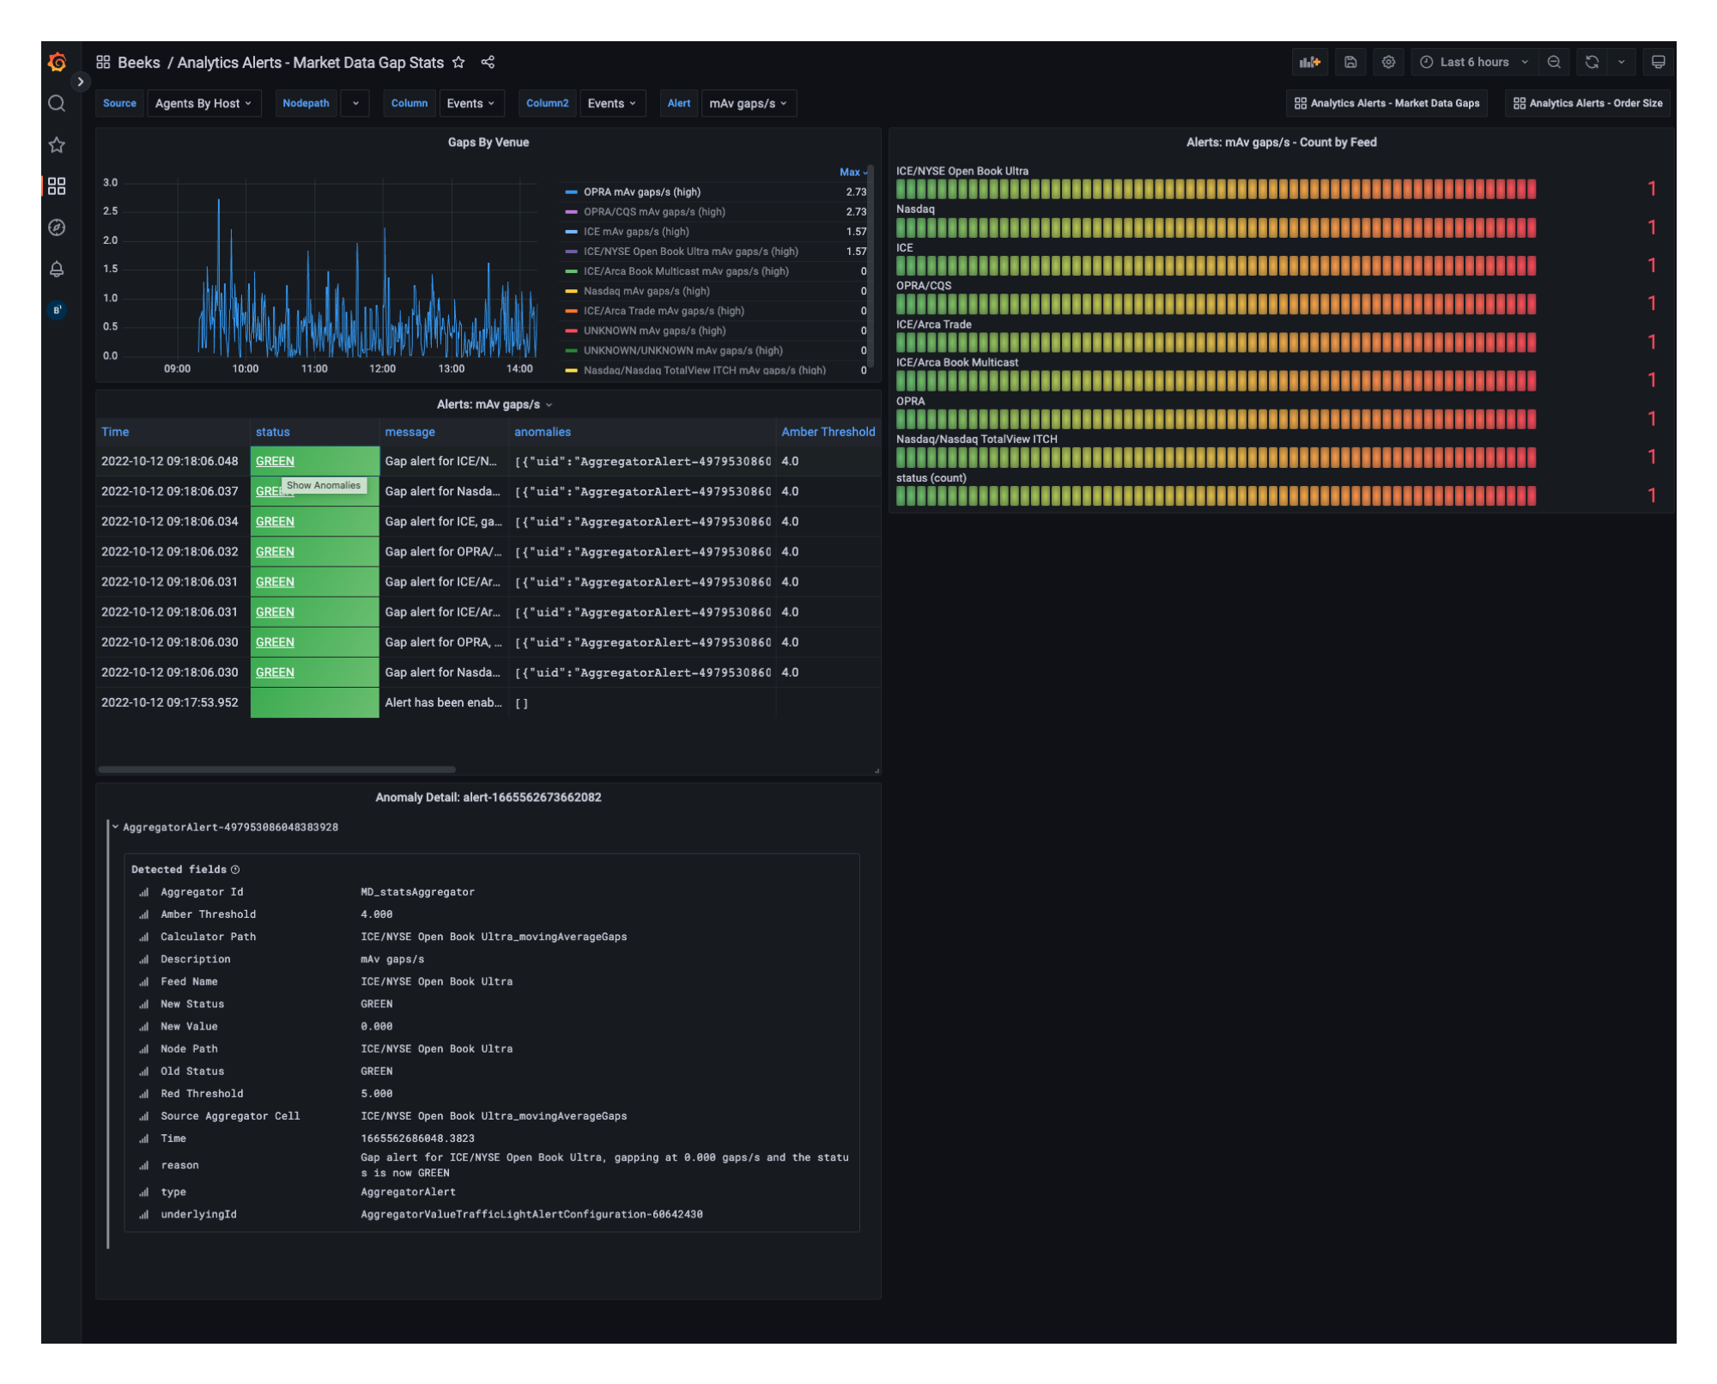Viewport: 1717px width, 1384px height.
Task: Refresh the dashboard now
Action: [x=1592, y=62]
